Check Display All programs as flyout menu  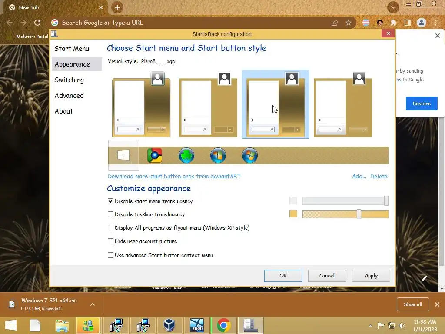(x=111, y=227)
